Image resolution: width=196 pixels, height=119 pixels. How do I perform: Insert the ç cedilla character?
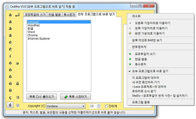[10, 98]
